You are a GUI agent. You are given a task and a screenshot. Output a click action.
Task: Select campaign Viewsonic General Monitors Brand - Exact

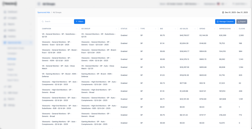click(60, 51)
